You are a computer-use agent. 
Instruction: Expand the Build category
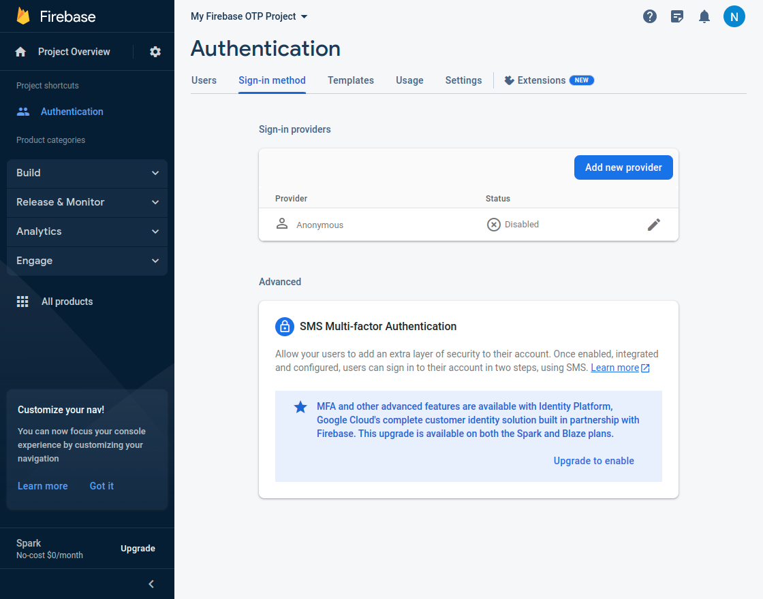(x=87, y=173)
